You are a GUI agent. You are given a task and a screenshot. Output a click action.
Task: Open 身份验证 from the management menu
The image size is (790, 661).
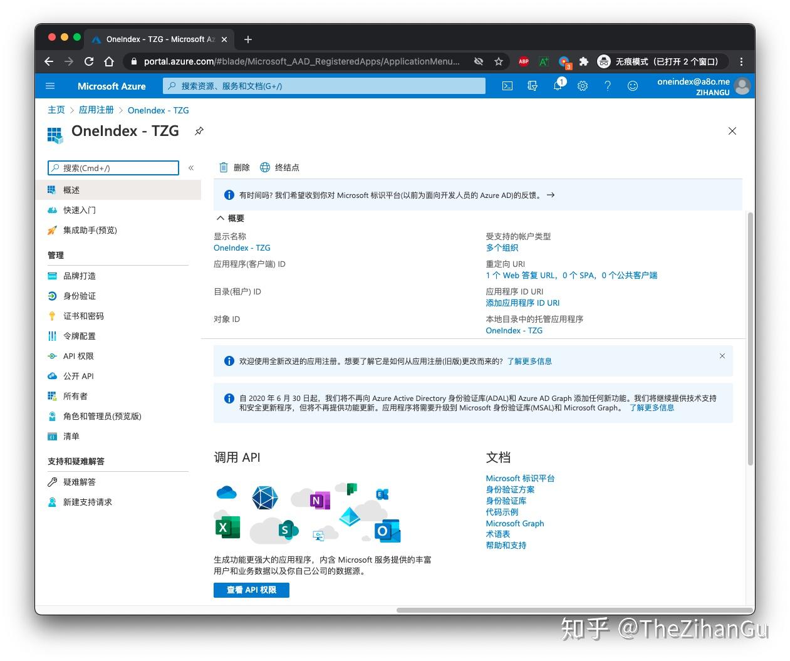78,296
